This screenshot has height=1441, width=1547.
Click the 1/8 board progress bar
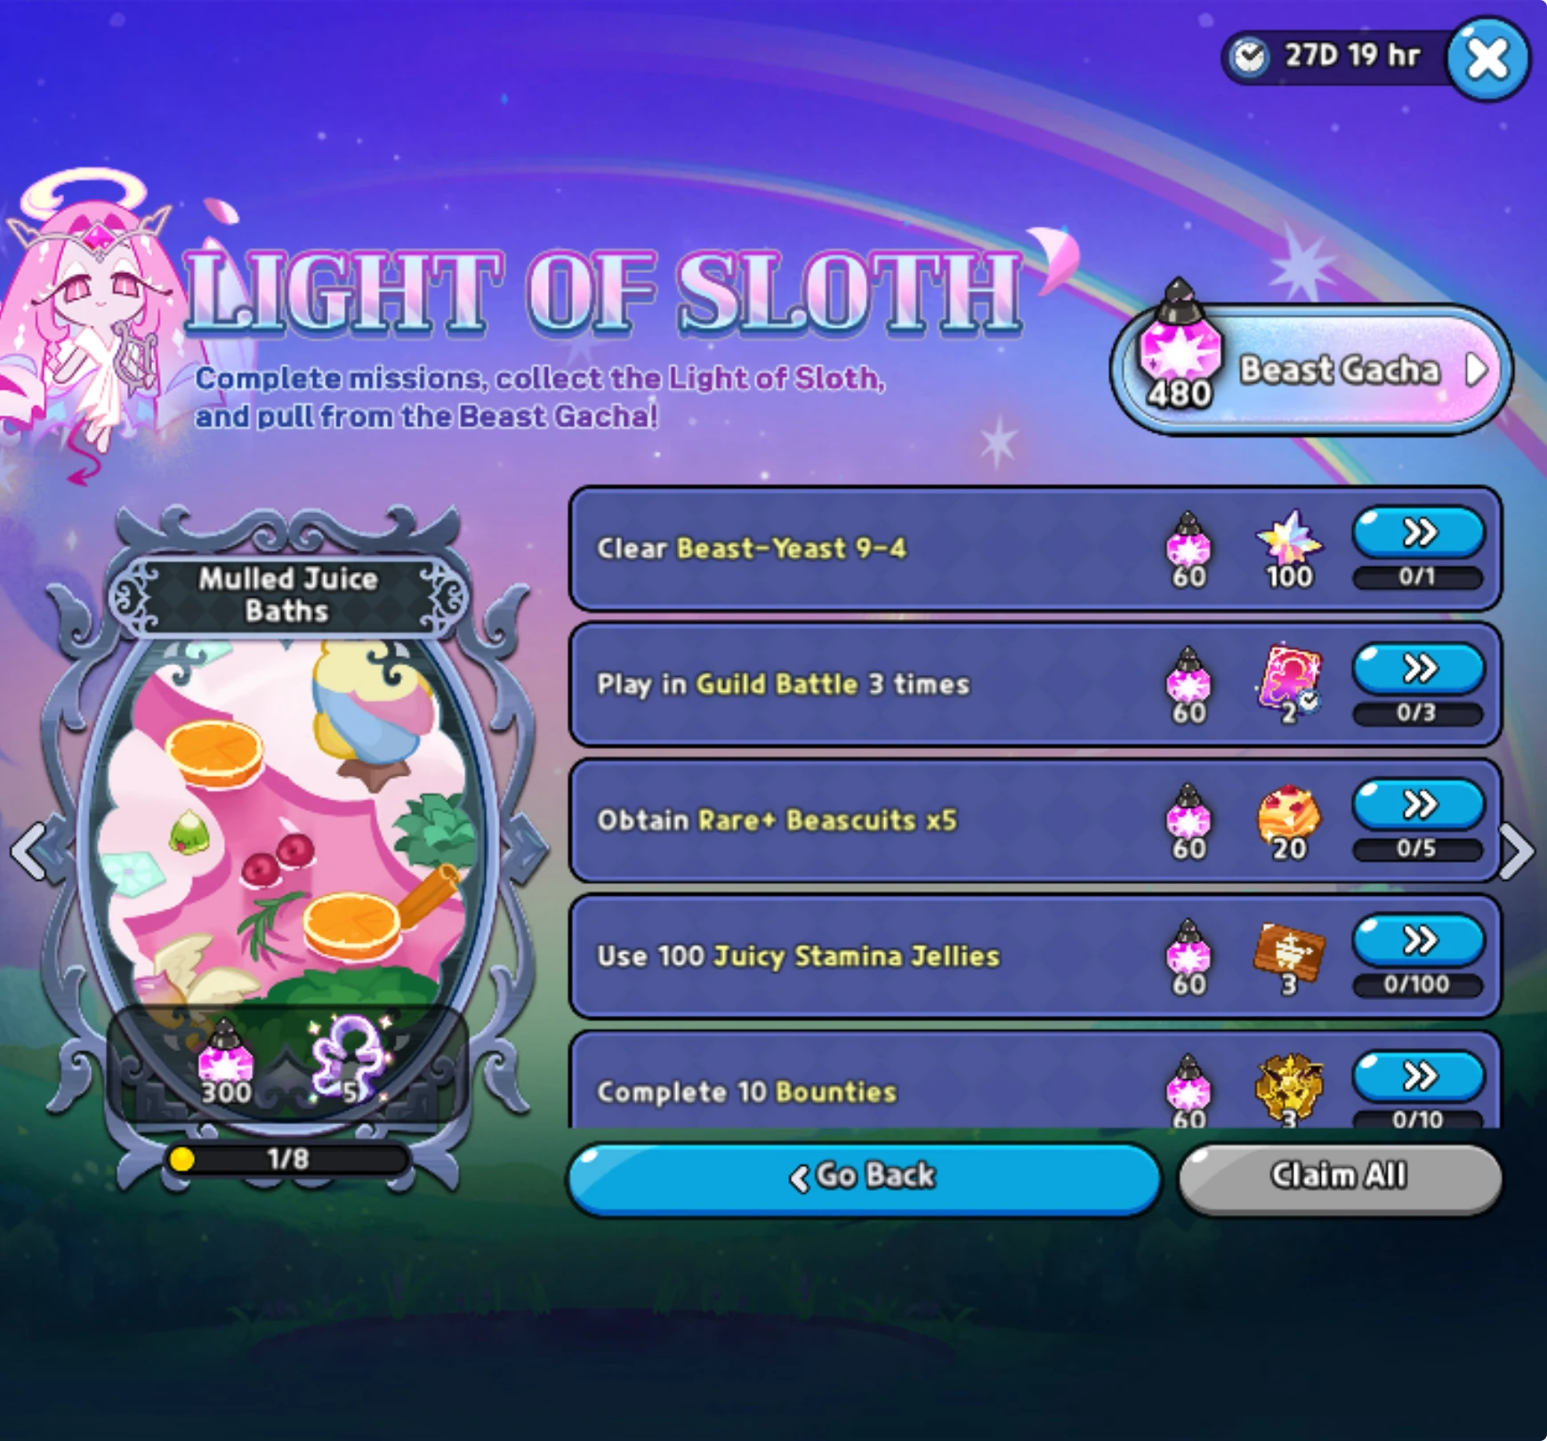tap(288, 1159)
